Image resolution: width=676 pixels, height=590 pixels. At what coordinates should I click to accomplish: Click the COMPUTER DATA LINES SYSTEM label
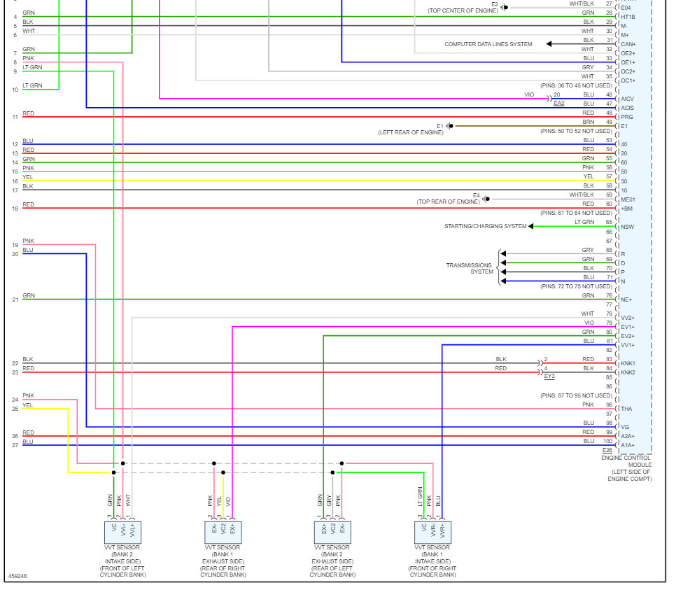pos(488,44)
